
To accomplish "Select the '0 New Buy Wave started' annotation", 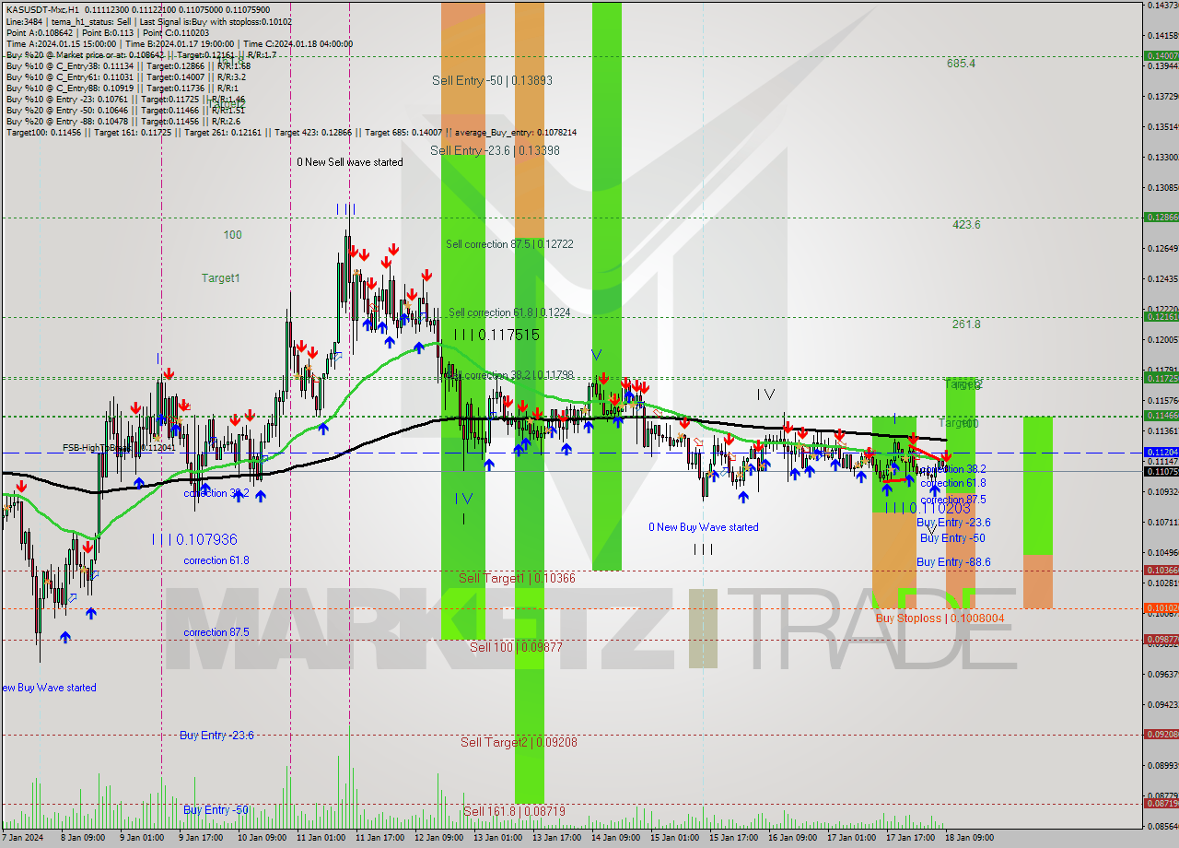I will click(x=704, y=527).
